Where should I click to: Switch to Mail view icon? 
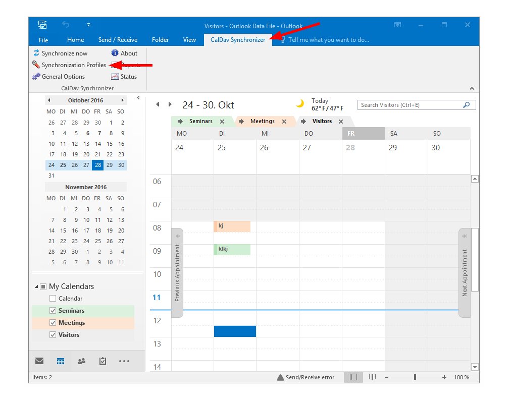(x=39, y=361)
